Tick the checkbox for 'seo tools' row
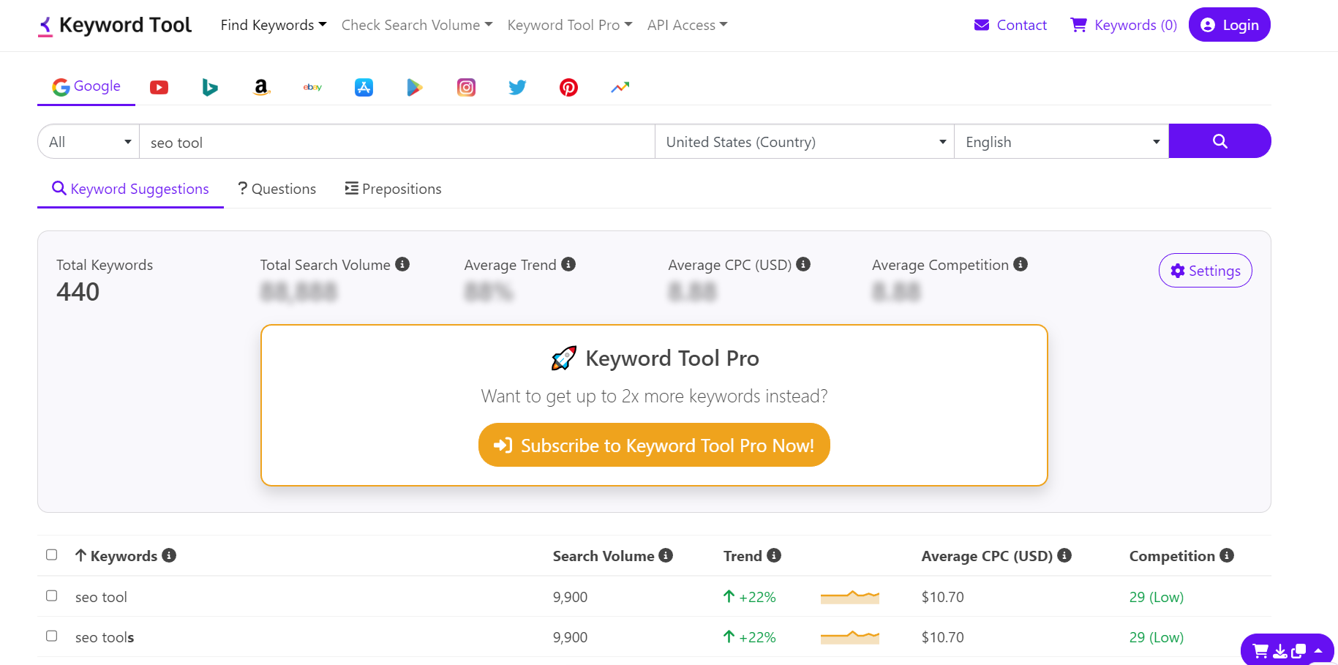 (52, 636)
